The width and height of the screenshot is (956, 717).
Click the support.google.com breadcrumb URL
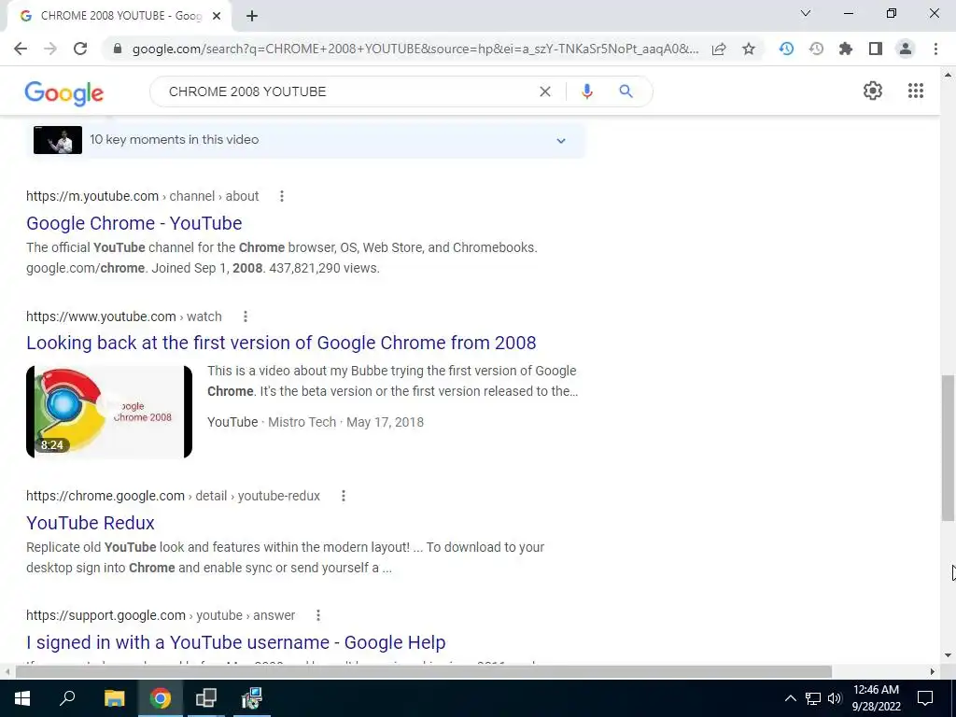161,615
